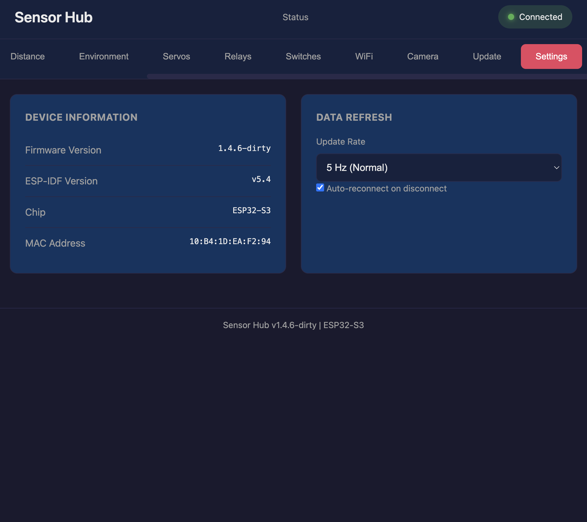
Task: Click the Sensor Hub title
Action: tap(54, 17)
